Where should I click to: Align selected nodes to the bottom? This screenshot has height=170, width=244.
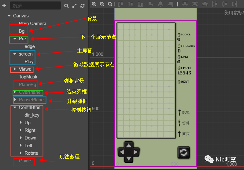pyautogui.click(x=140, y=4)
